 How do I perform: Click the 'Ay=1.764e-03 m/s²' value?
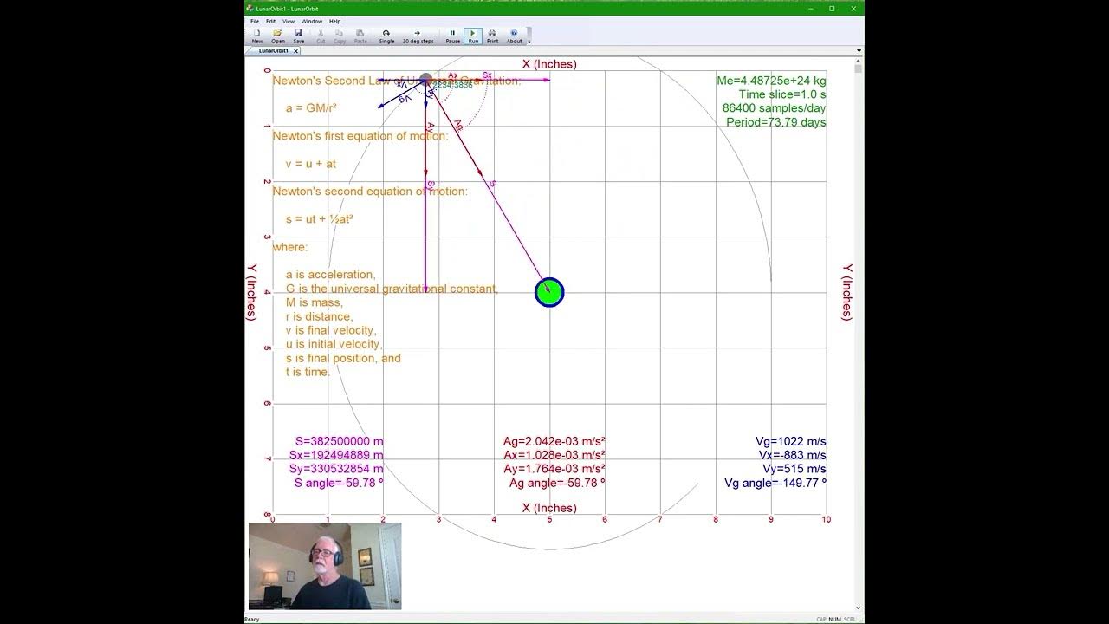(554, 469)
